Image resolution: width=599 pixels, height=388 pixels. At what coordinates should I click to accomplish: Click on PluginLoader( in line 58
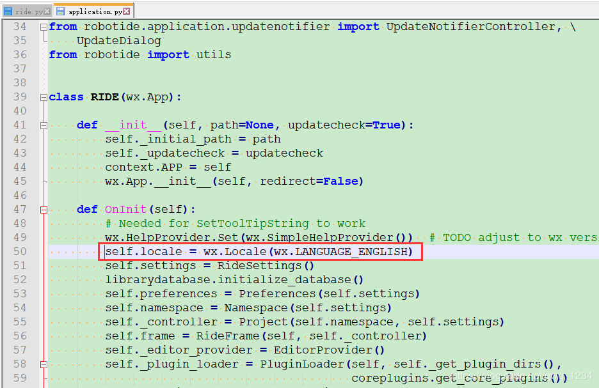tap(305, 364)
